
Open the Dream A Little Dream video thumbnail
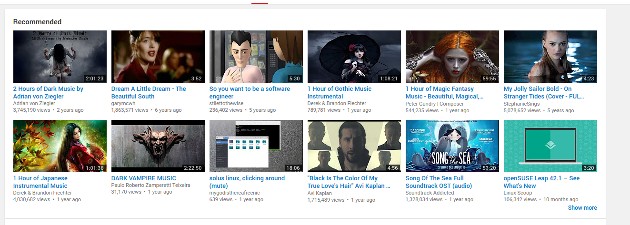coord(158,57)
